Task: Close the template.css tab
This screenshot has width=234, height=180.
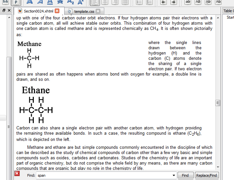Action: 98,11
